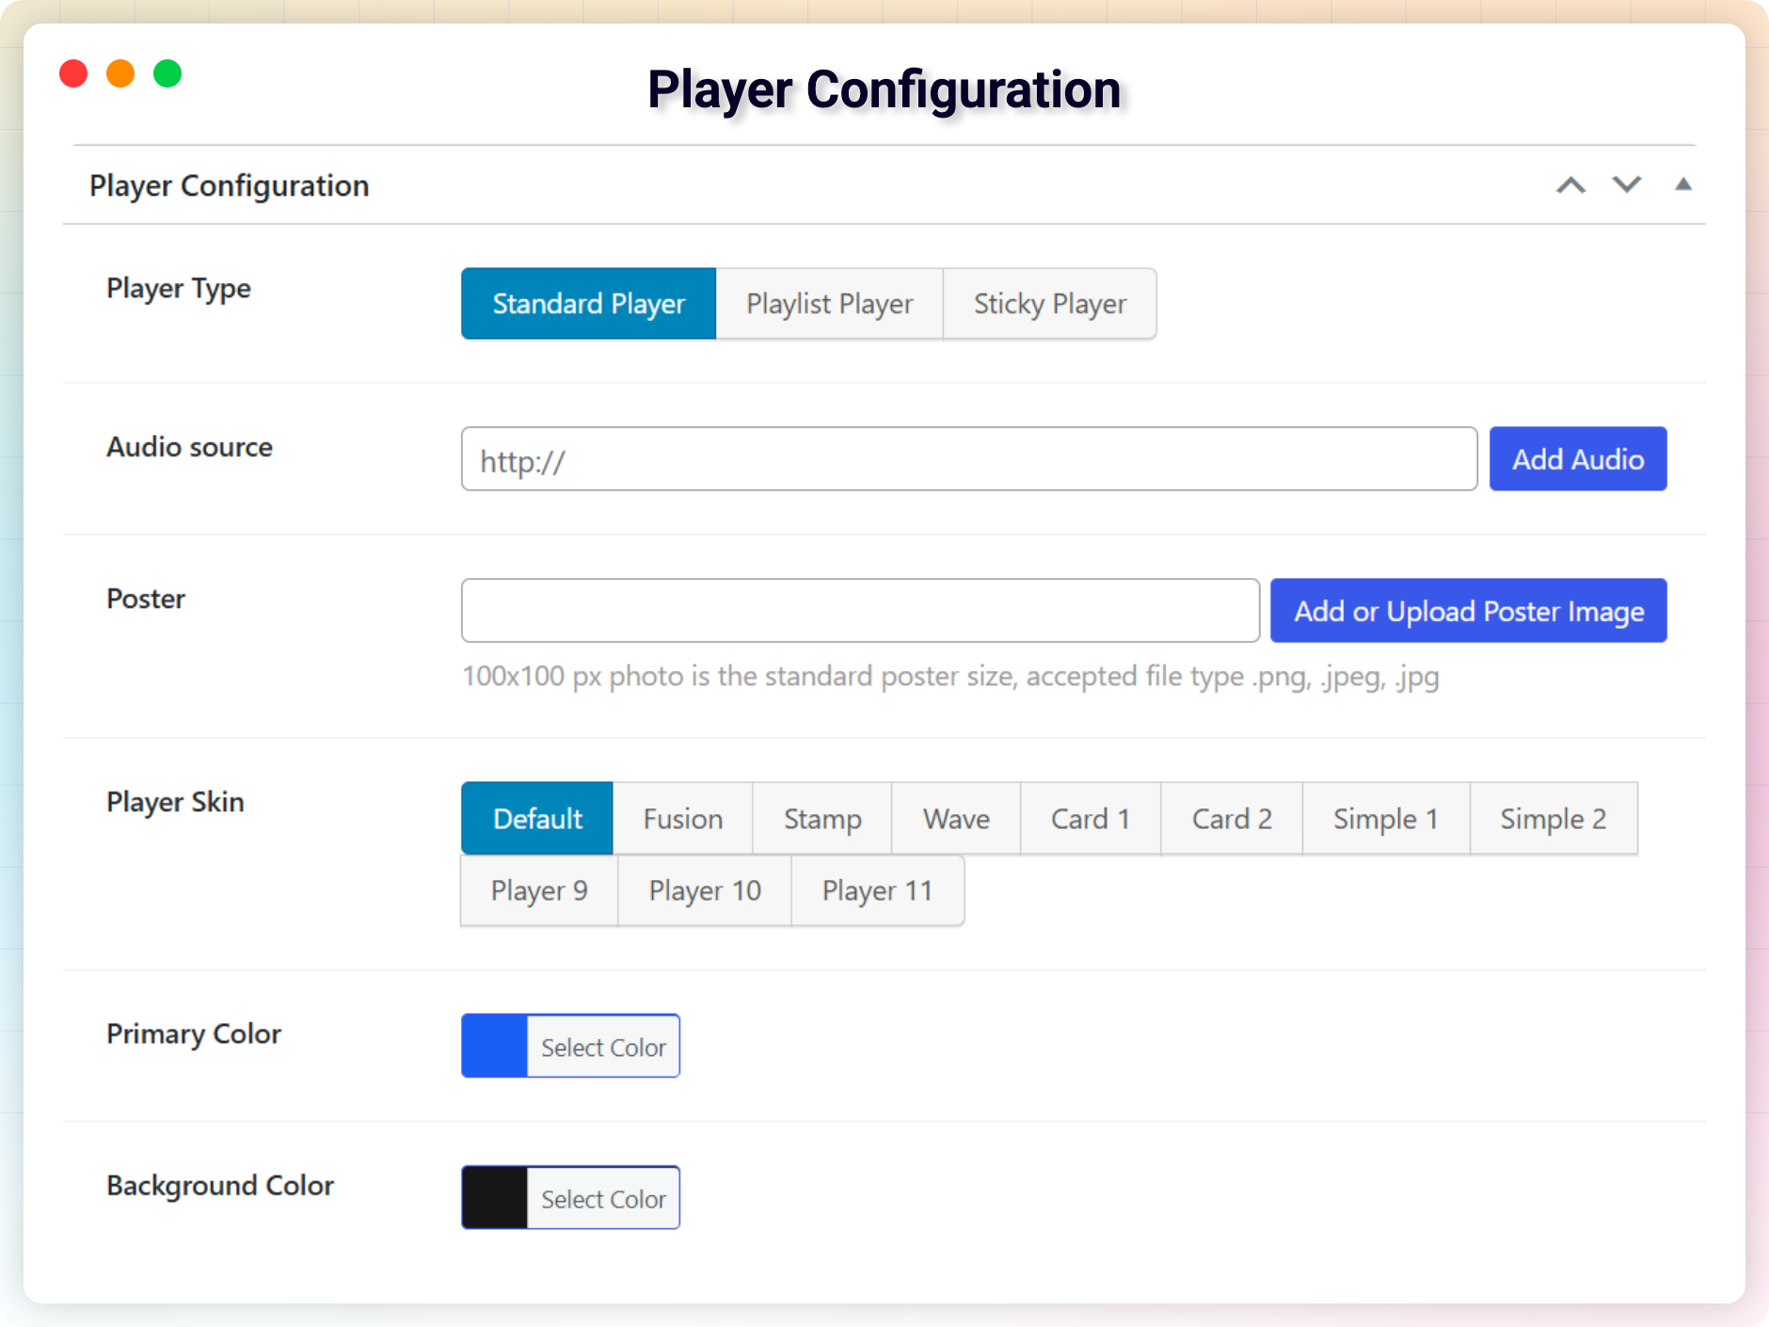
Task: Choose the Player 11 skin
Action: pyautogui.click(x=877, y=890)
